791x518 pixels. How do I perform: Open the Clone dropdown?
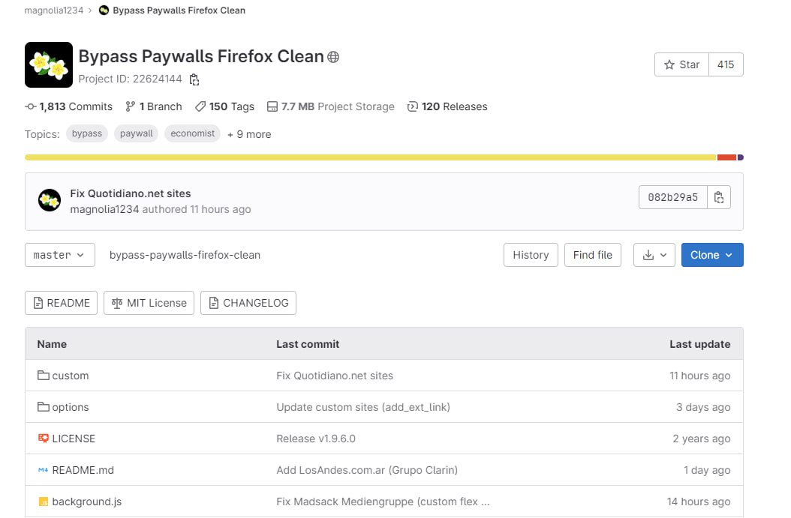pyautogui.click(x=711, y=255)
